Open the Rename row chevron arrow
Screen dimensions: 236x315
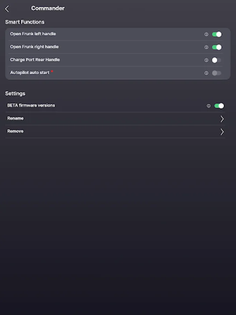tap(222, 119)
